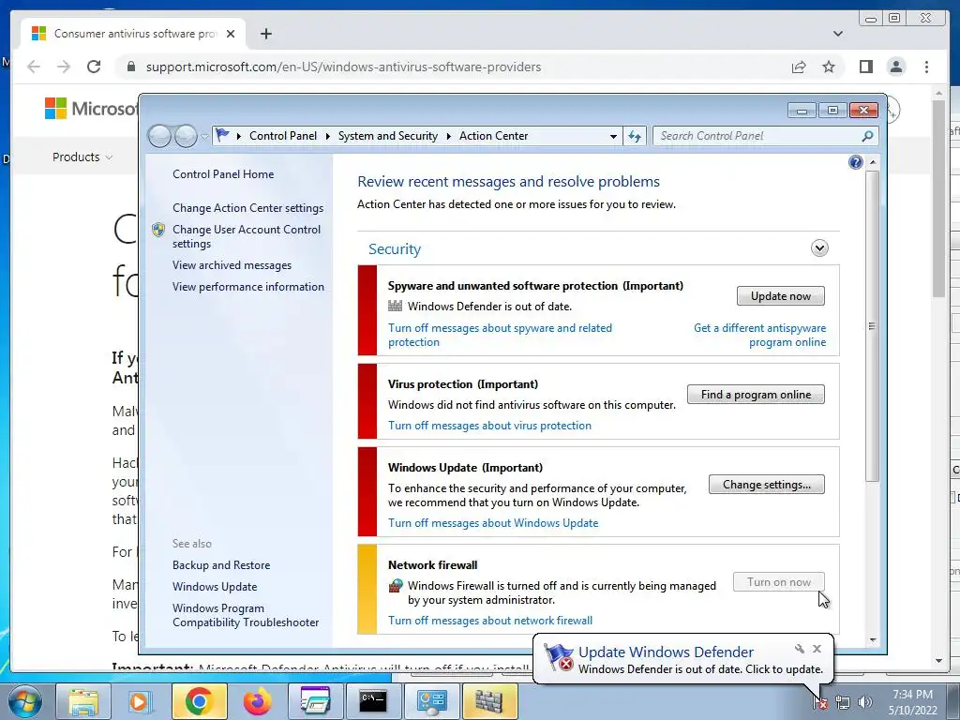Dismiss the Update Windows Defender balloon

[x=817, y=649]
